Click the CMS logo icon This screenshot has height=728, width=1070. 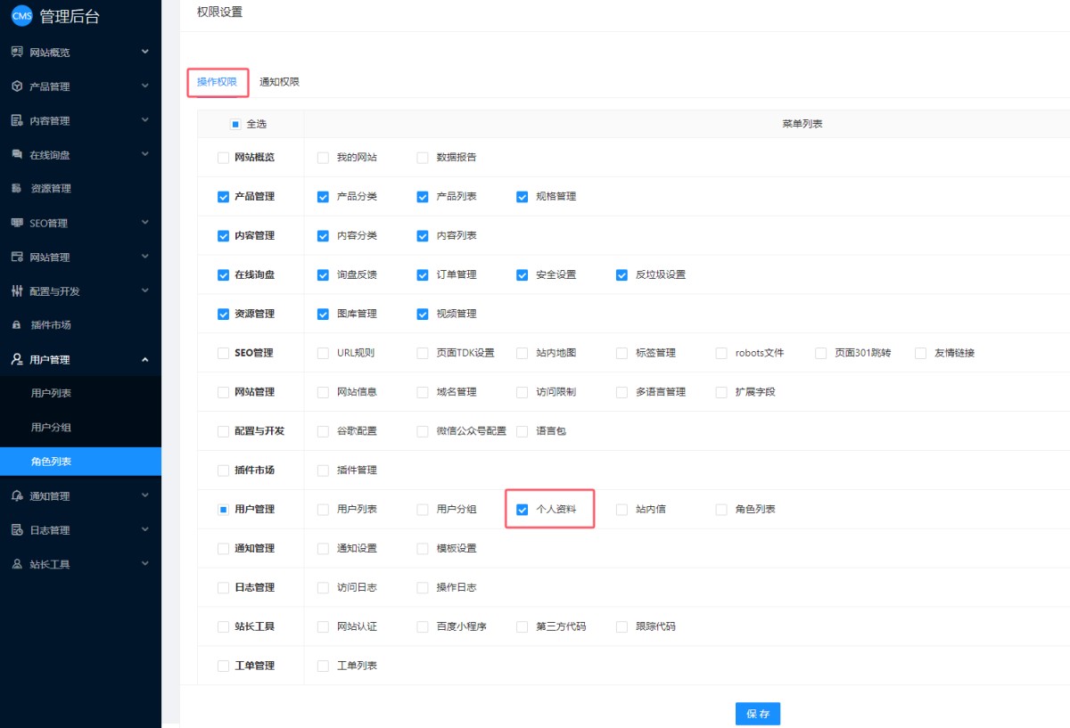coord(21,15)
